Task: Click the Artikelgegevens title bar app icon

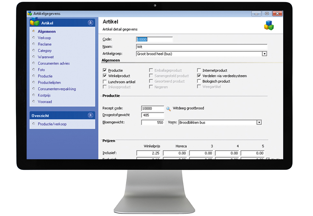Action: 30,13
